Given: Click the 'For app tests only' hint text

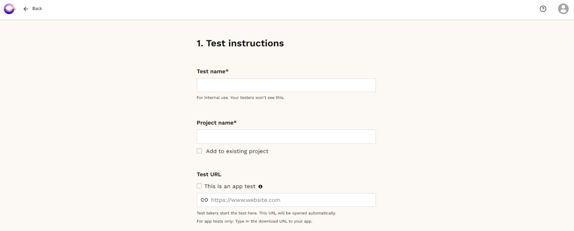Looking at the screenshot, I should pos(254,222).
